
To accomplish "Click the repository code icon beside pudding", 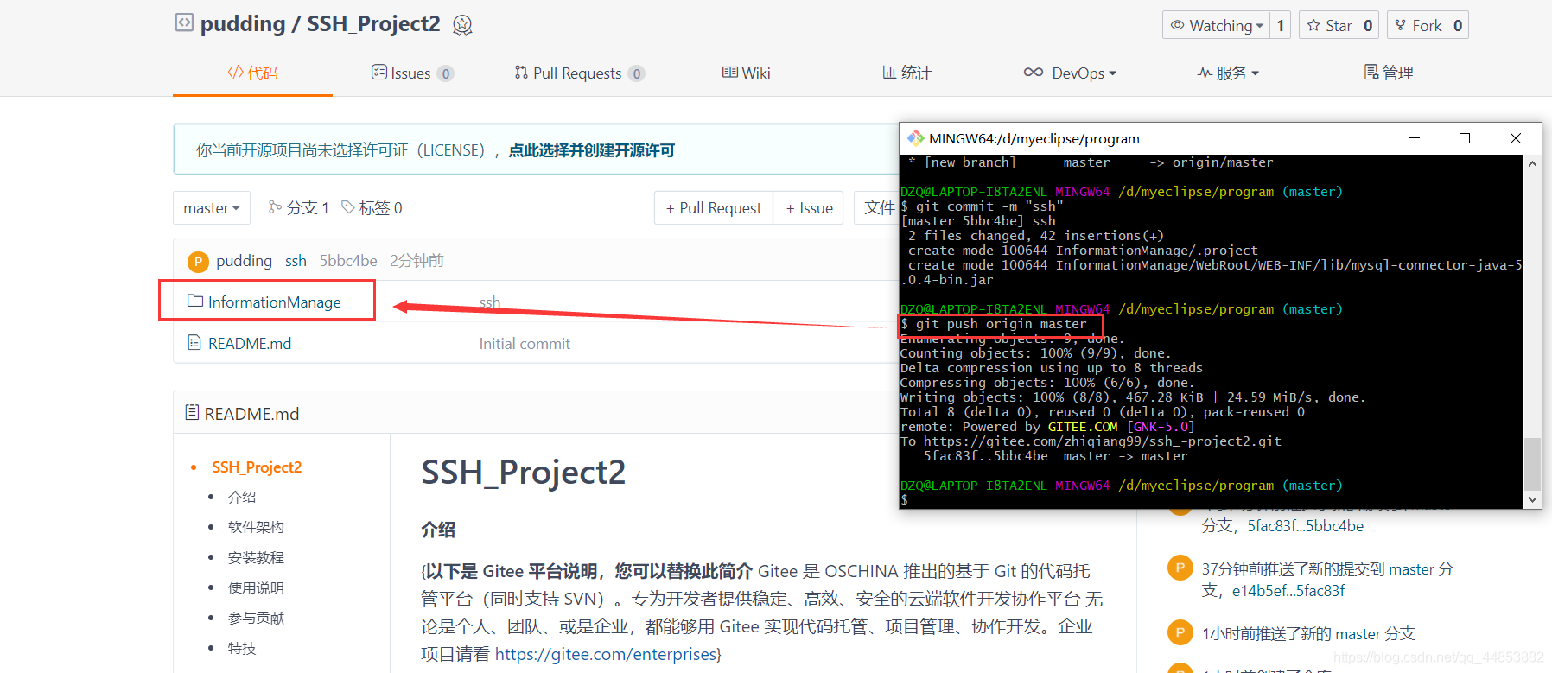I will 184,22.
